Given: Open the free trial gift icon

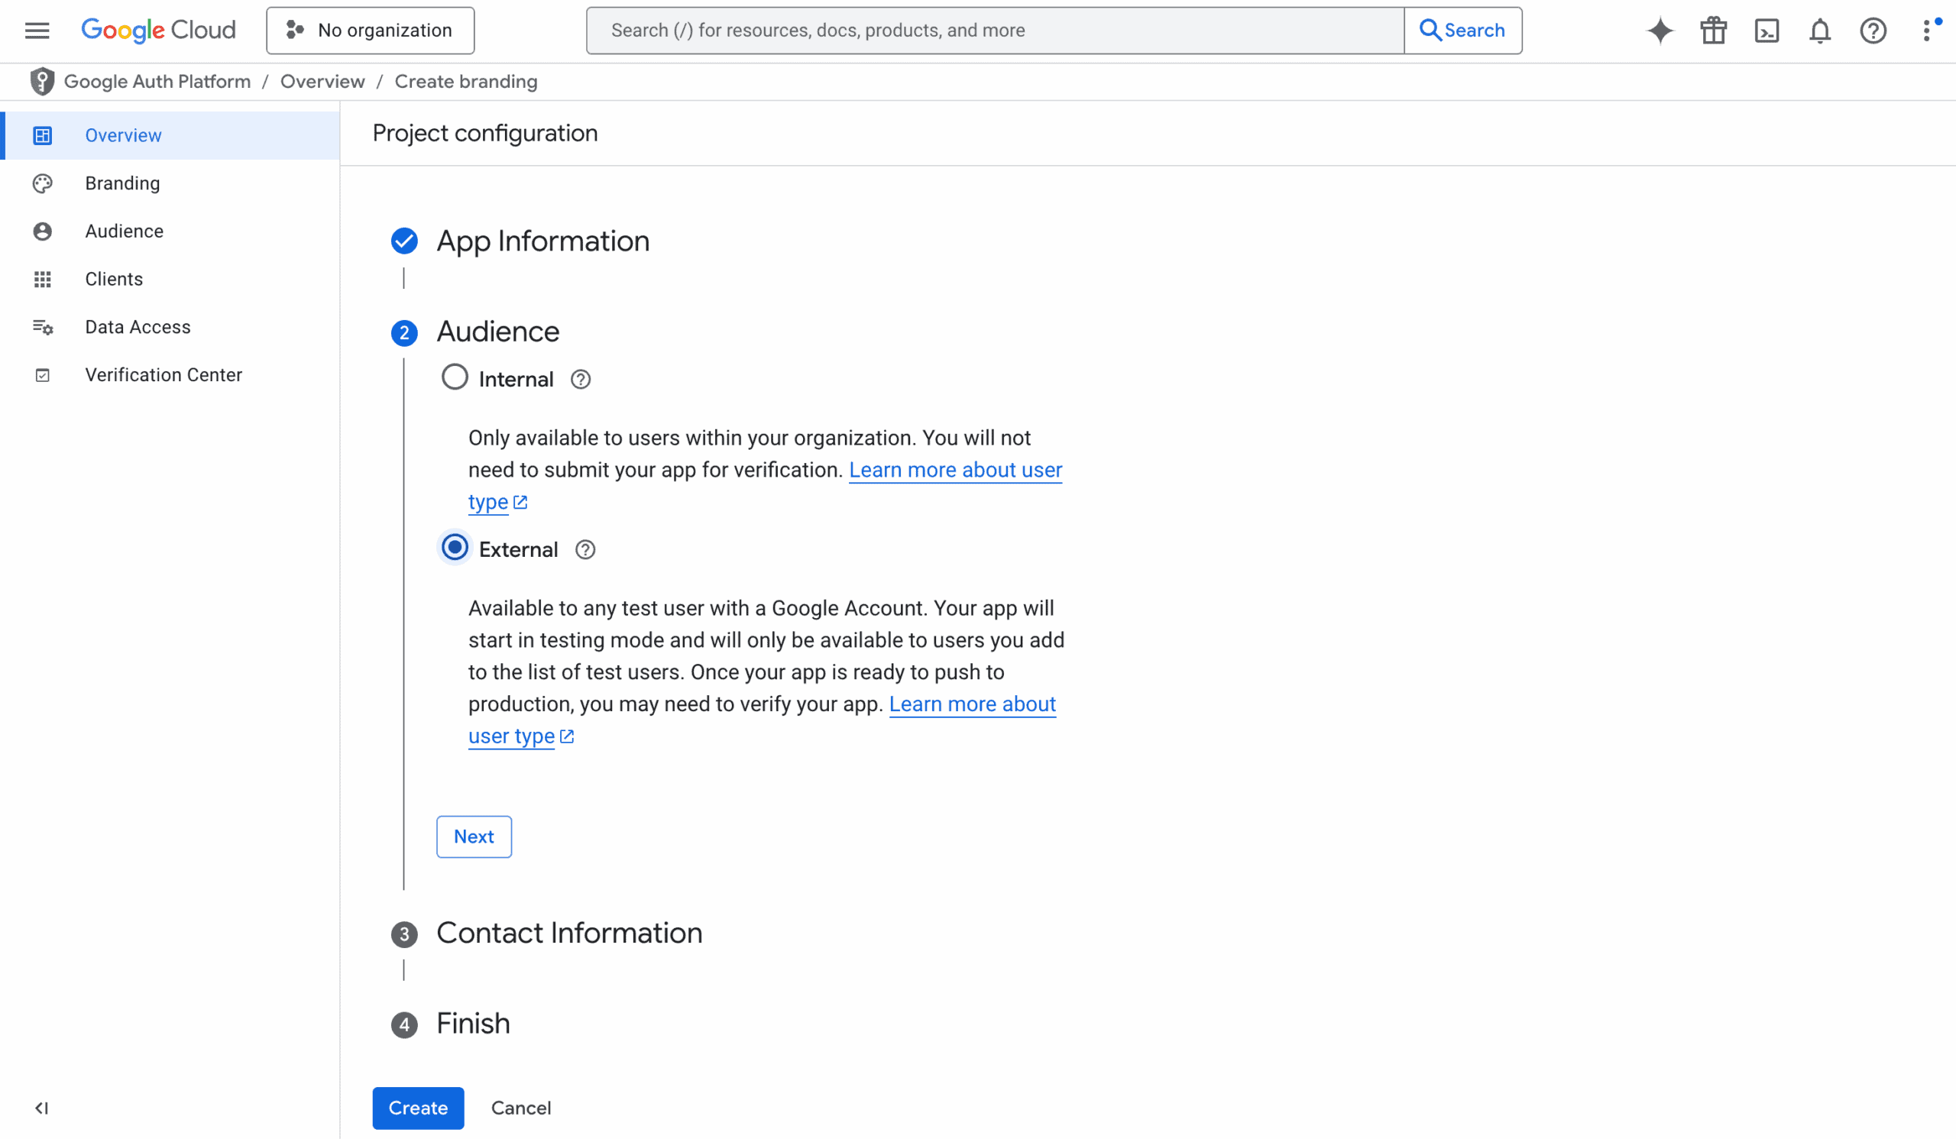Looking at the screenshot, I should pos(1713,31).
